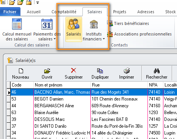Click address cell 90 route Collex
Screen dimensions: 177x139
119,113
